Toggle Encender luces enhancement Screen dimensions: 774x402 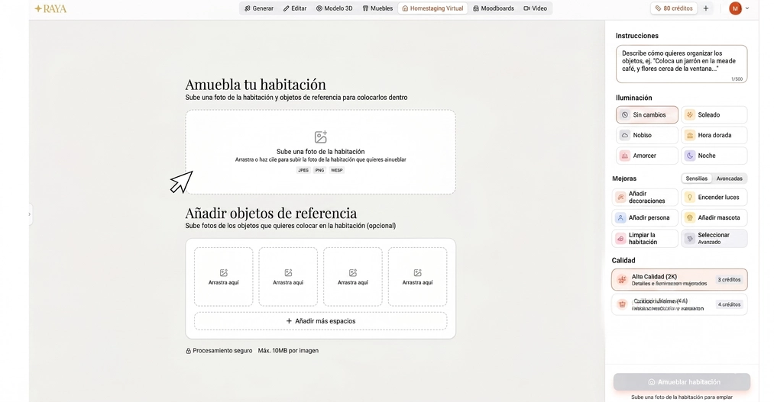[x=714, y=197]
